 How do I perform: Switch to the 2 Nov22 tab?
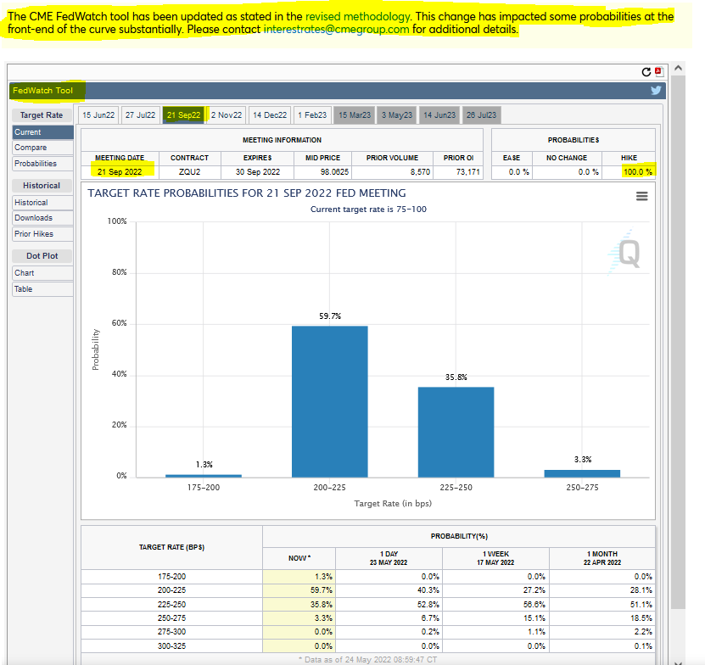click(227, 115)
